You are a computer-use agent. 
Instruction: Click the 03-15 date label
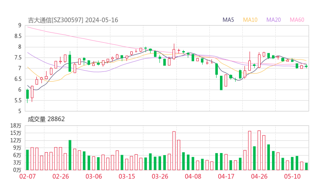[127, 176]
